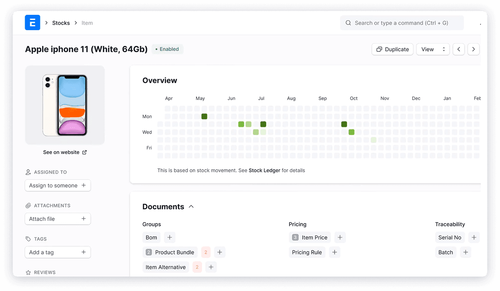500x291 pixels.
Task: Go to next item with right chevron
Action: pyautogui.click(x=474, y=49)
